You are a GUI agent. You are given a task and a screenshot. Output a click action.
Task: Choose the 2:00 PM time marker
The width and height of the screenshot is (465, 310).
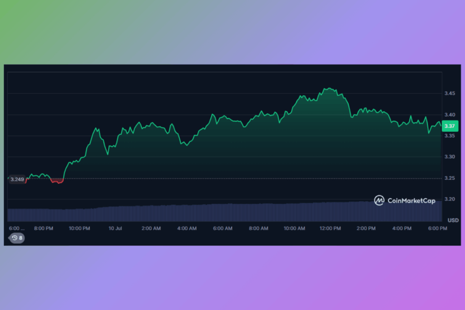[x=366, y=228]
